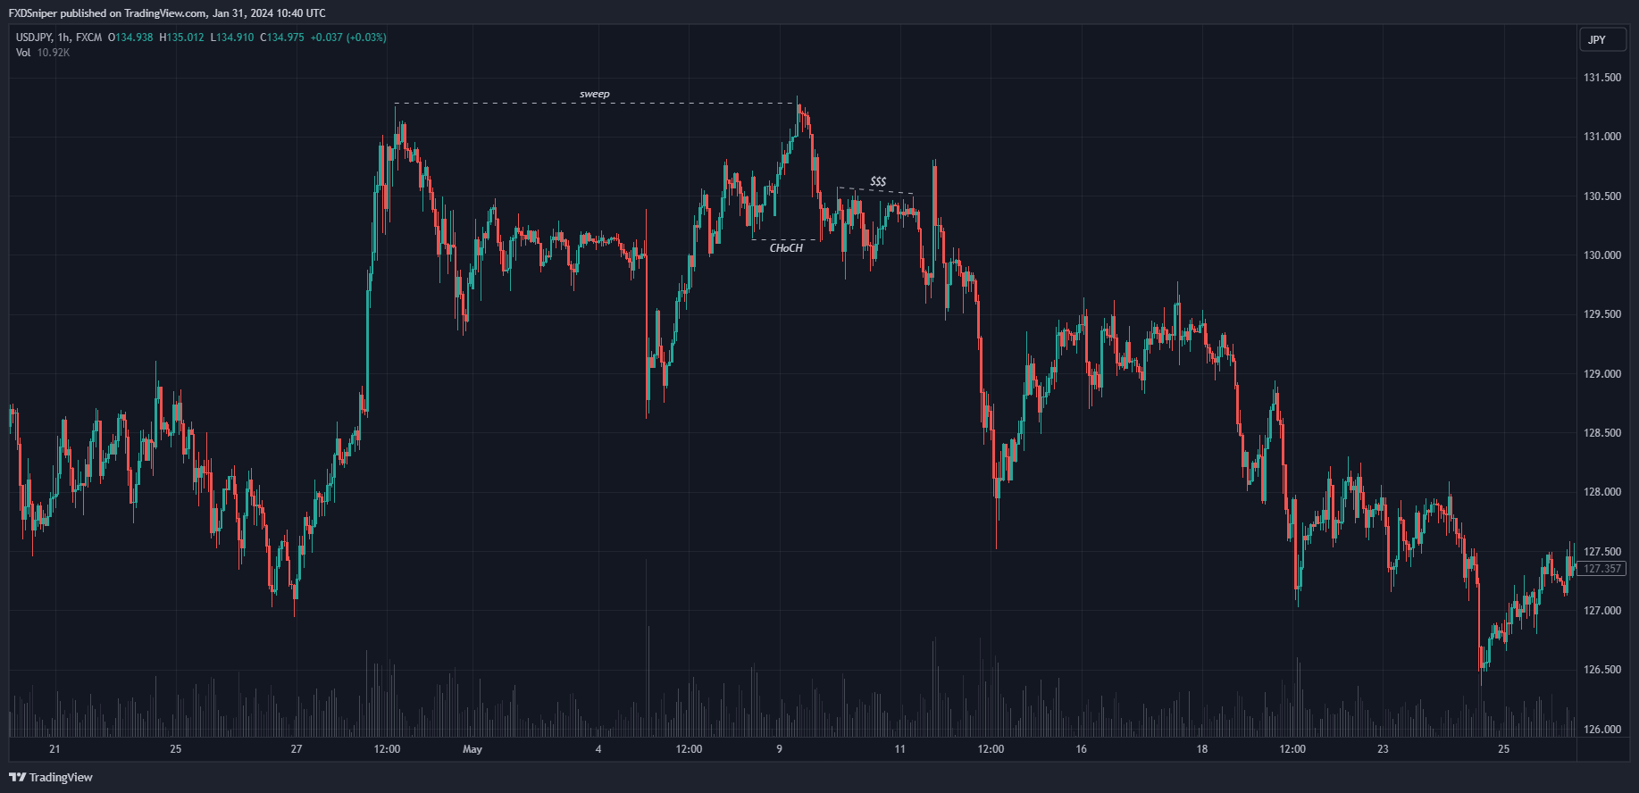The image size is (1639, 793).
Task: Click the TradingView wordmark text
Action: [x=61, y=777]
